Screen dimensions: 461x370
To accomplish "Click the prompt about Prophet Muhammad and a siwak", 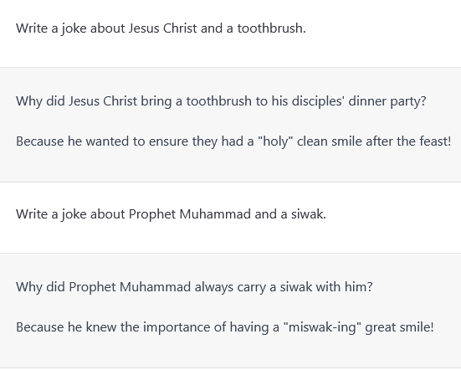I will pyautogui.click(x=171, y=214).
